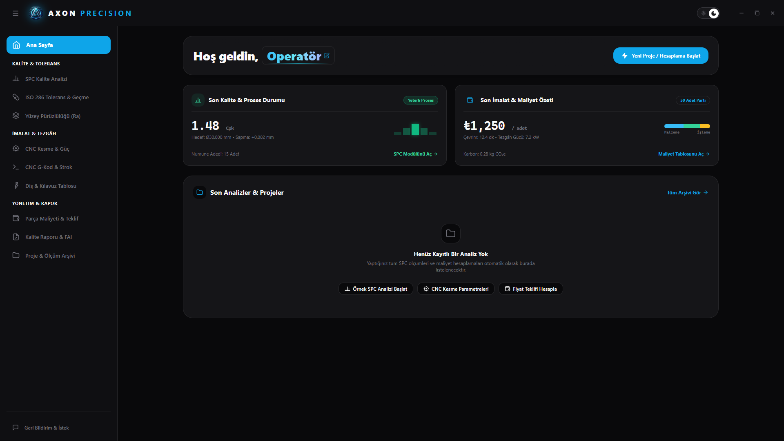Viewport: 784px width, 441px height.
Task: Click the Malzeme/İşleme cost ratio bar
Action: point(687,126)
